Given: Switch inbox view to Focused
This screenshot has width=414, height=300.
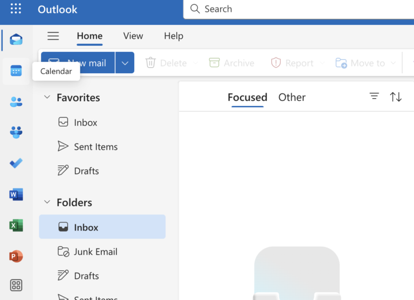Looking at the screenshot, I should click(x=247, y=97).
